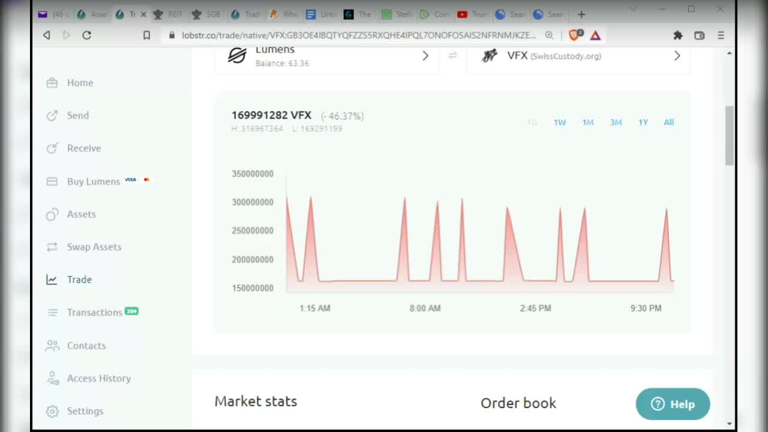This screenshot has height=432, width=768.
Task: Open the browser extensions puzzle icon
Action: click(x=678, y=35)
